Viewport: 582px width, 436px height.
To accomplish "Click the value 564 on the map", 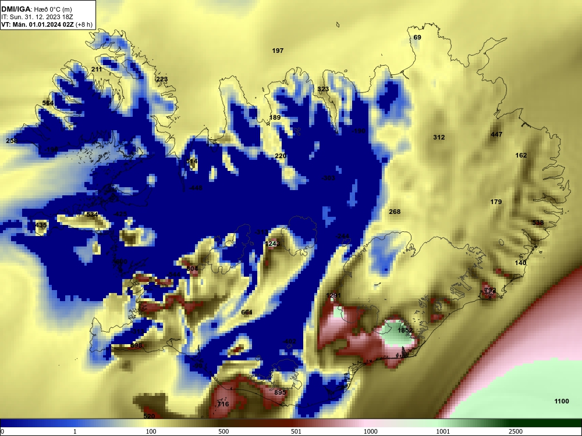I will 48,103.
